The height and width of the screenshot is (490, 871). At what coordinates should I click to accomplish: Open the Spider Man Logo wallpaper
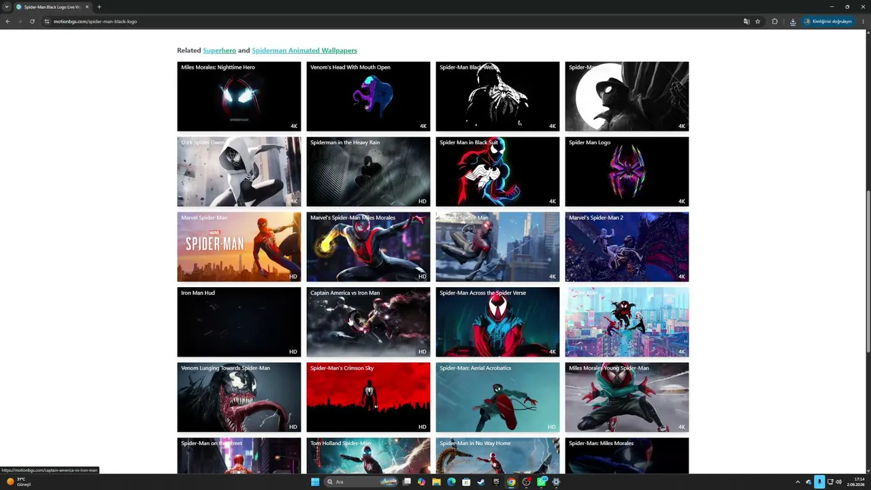(627, 171)
